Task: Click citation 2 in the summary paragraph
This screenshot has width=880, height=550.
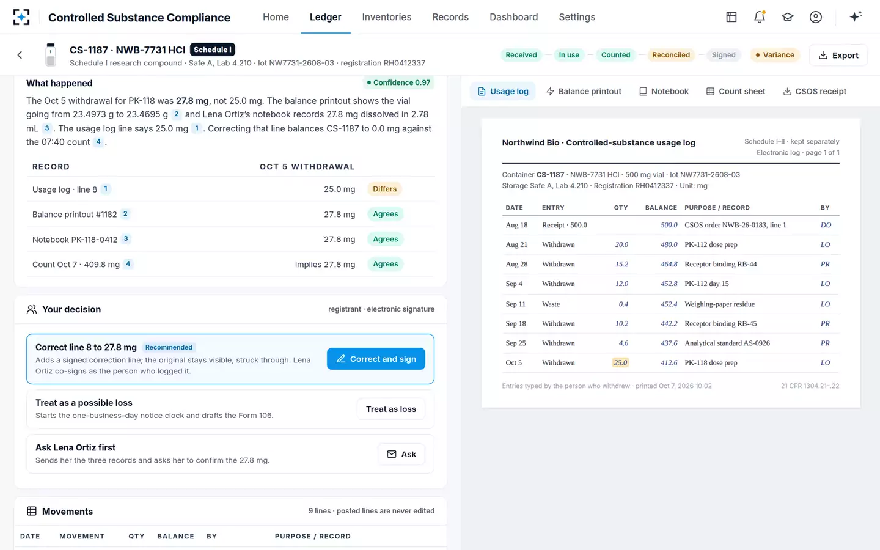Action: coord(177,114)
